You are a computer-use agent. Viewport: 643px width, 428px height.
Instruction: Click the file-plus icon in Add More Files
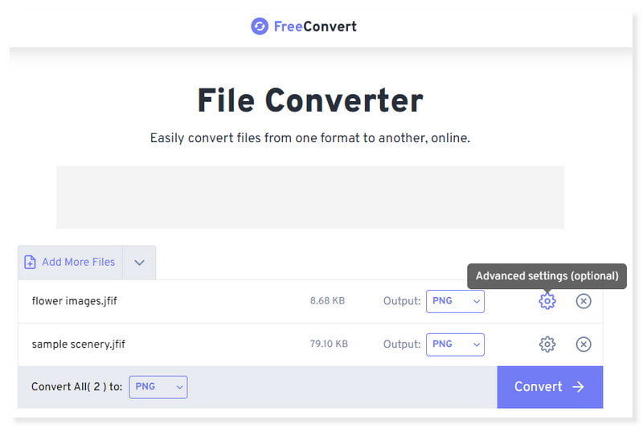click(31, 263)
